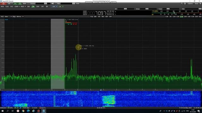Open Task View on taskbar

13,111
